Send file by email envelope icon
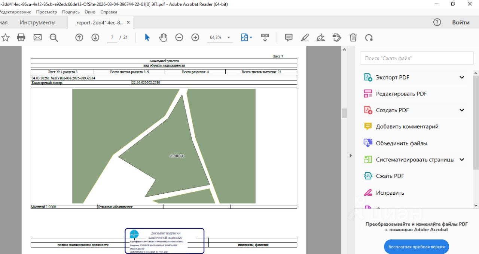Image resolution: width=479 pixels, height=254 pixels. [37, 37]
